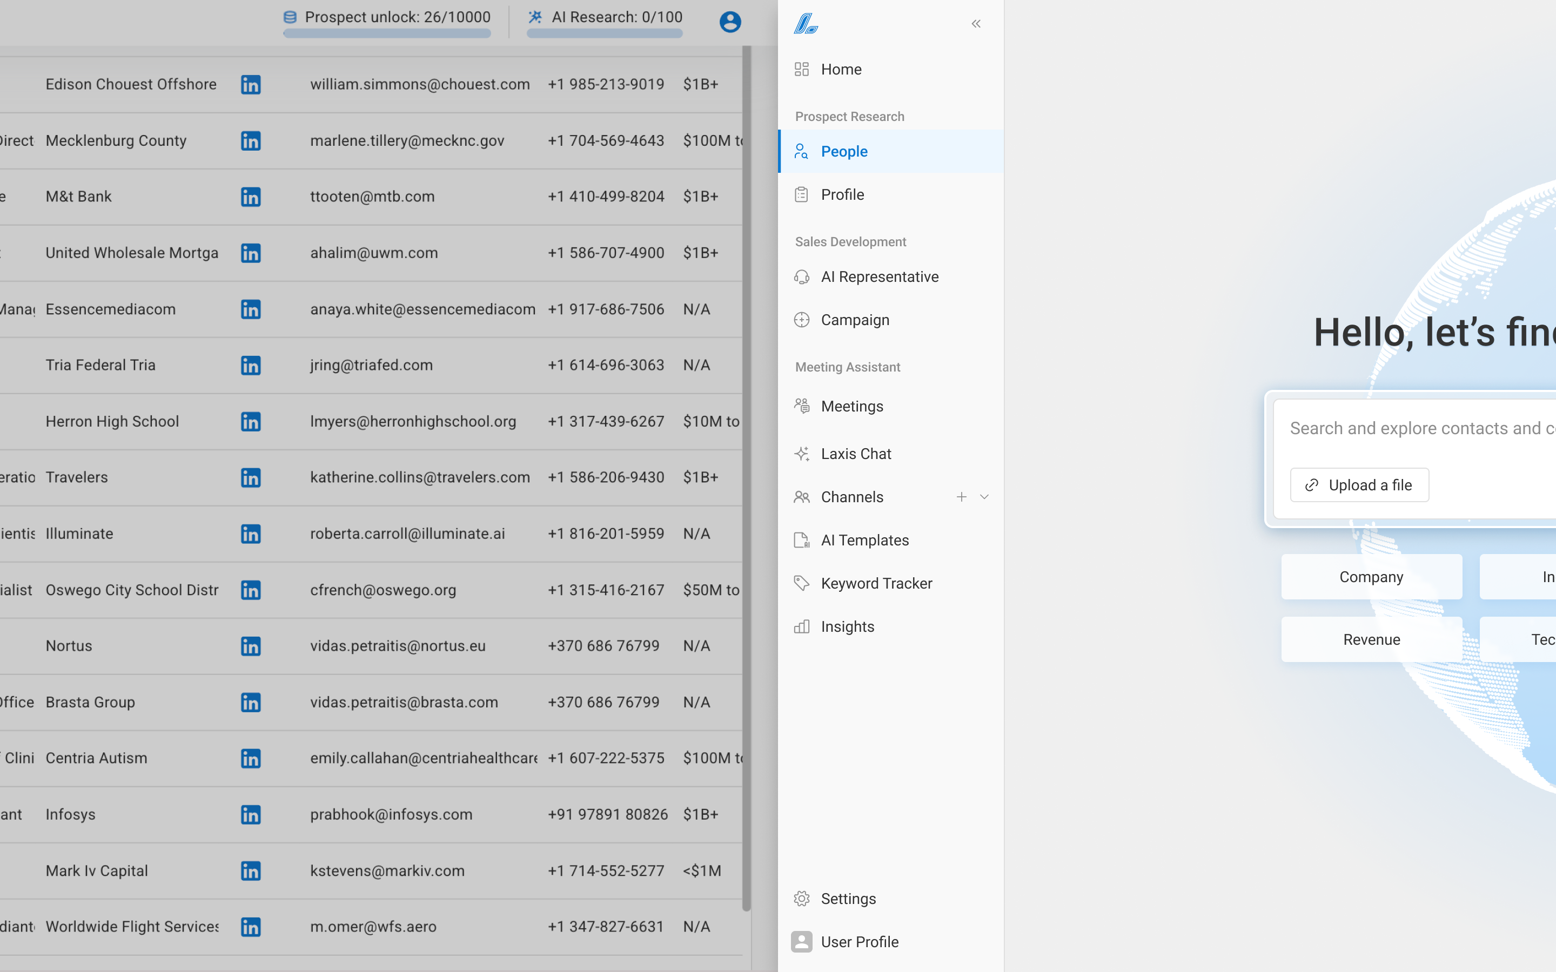The image size is (1556, 972).
Task: Expand the Channels dropdown chevron
Action: tap(984, 497)
